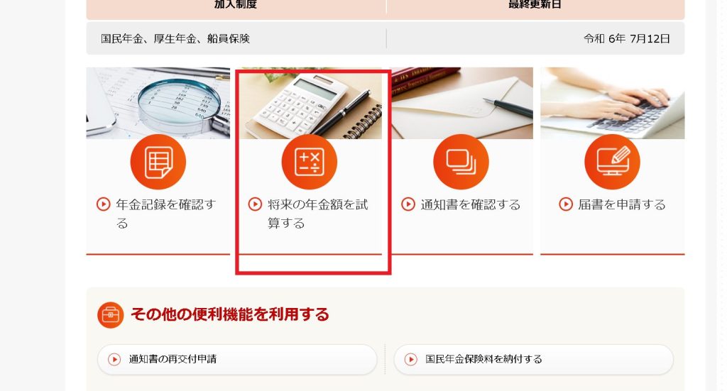Click the 国民年金保険料を納付する button

[x=534, y=360]
